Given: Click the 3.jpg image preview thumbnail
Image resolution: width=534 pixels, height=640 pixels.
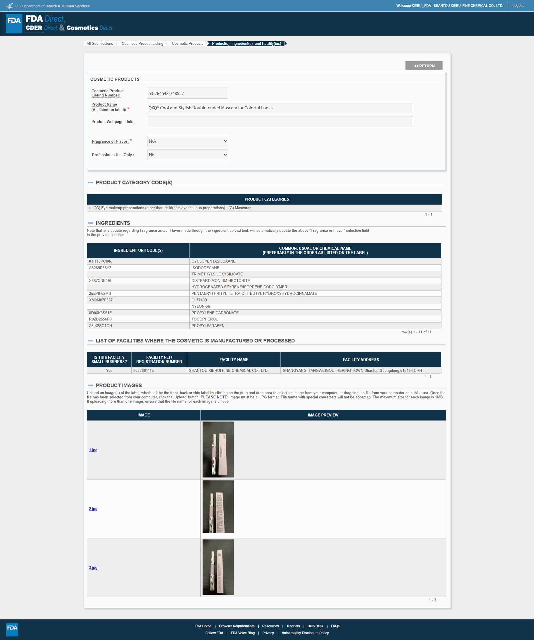Looking at the screenshot, I should 218,567.
